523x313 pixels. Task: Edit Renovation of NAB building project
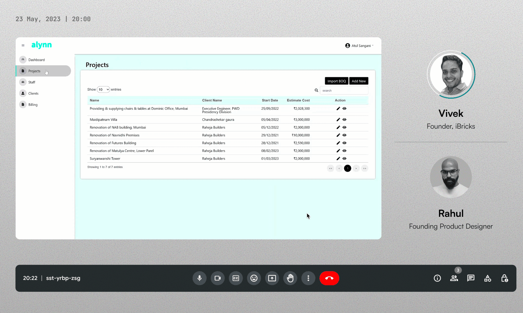click(338, 127)
